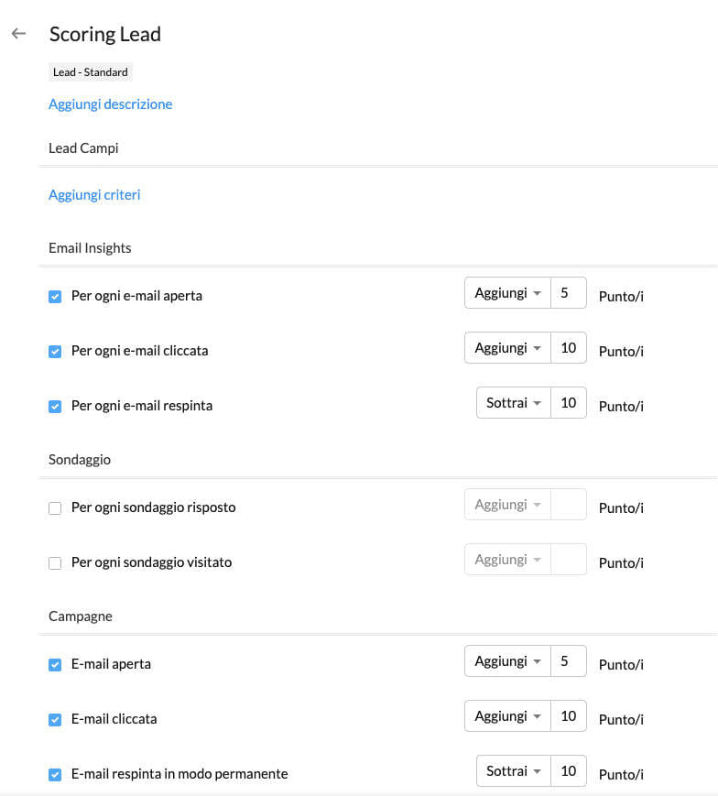Screen dimensions: 718x796
Task: Enable Per ogni sondaggio risposto checkbox
Action: click(x=55, y=508)
